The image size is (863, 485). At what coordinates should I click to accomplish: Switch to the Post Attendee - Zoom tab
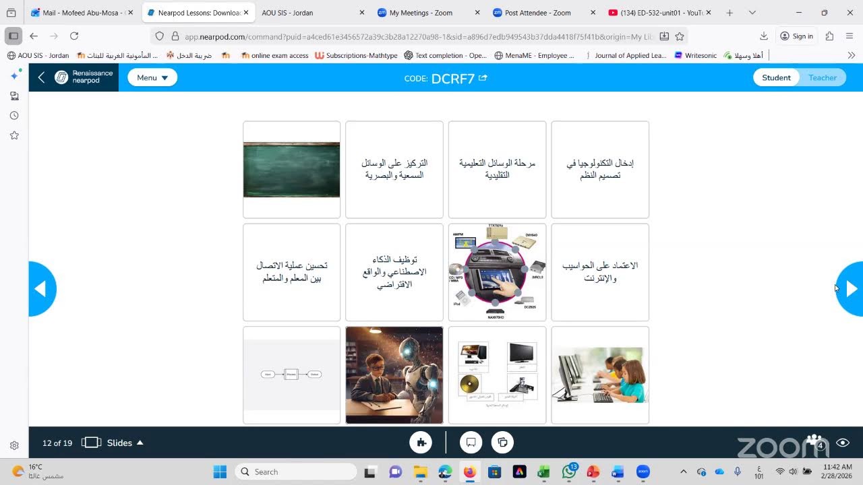pyautogui.click(x=544, y=13)
